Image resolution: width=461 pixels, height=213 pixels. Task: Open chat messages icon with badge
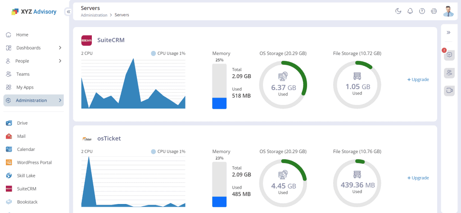(x=449, y=55)
